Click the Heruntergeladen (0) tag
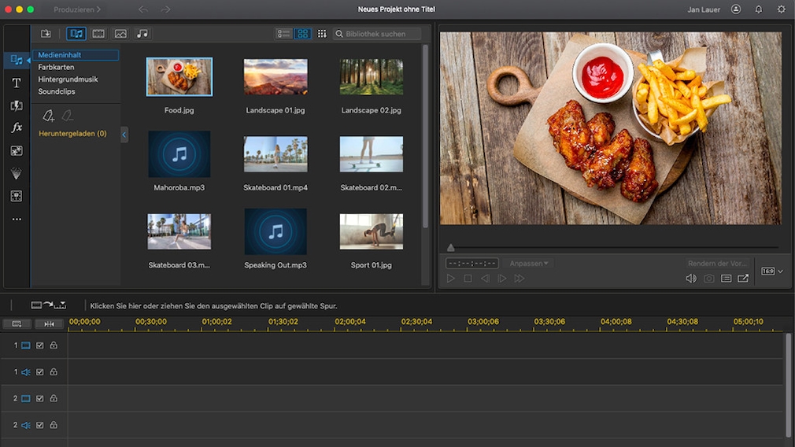Screen dimensions: 795x447 click(x=72, y=134)
